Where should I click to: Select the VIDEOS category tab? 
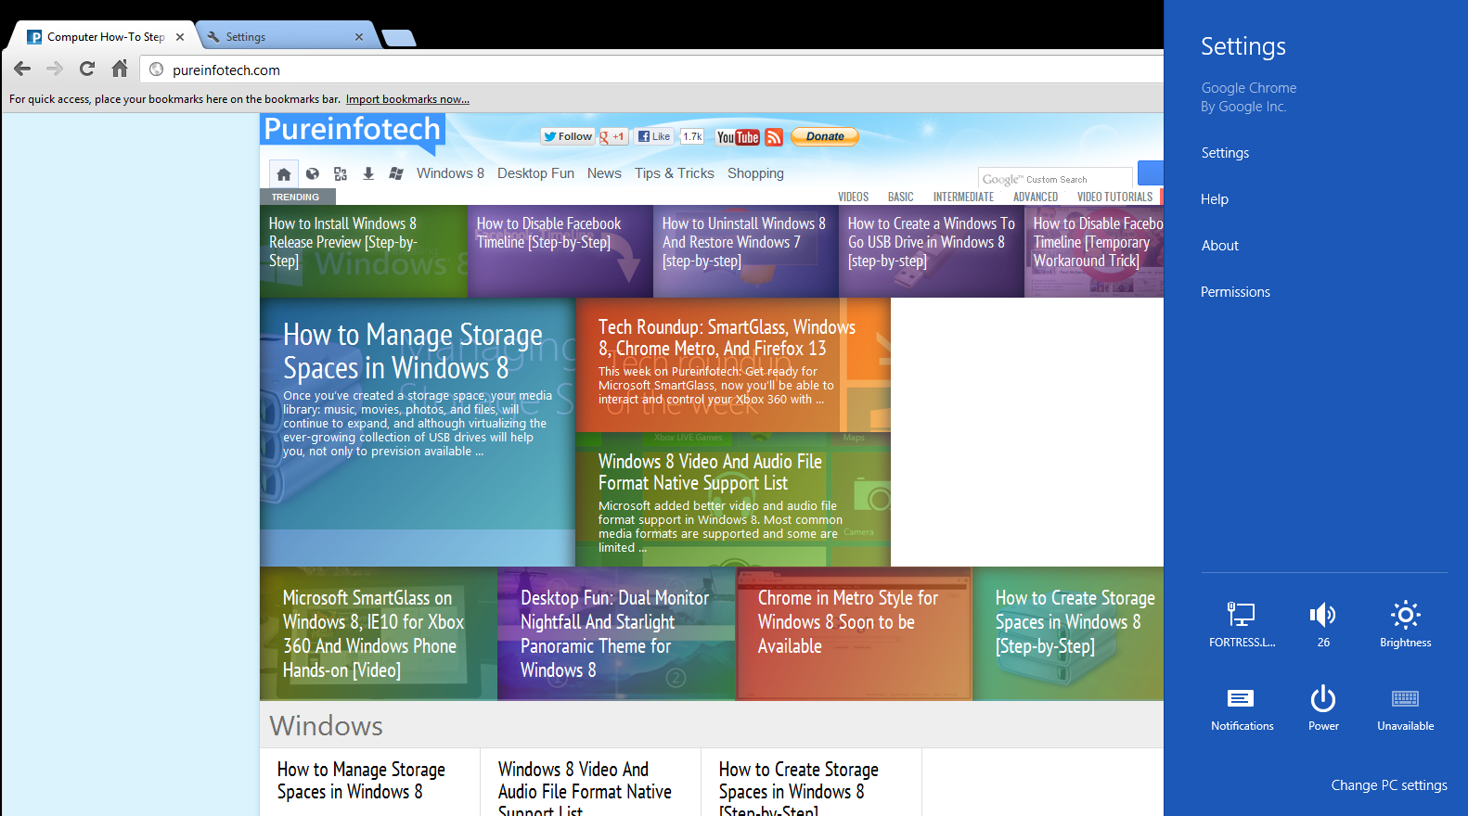coord(854,197)
